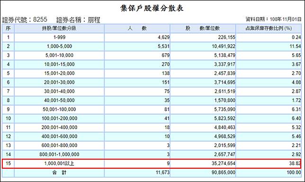Viewport: 305px width, 182px height.
Task: Click the percentage 2.87
Action: pyautogui.click(x=296, y=91)
